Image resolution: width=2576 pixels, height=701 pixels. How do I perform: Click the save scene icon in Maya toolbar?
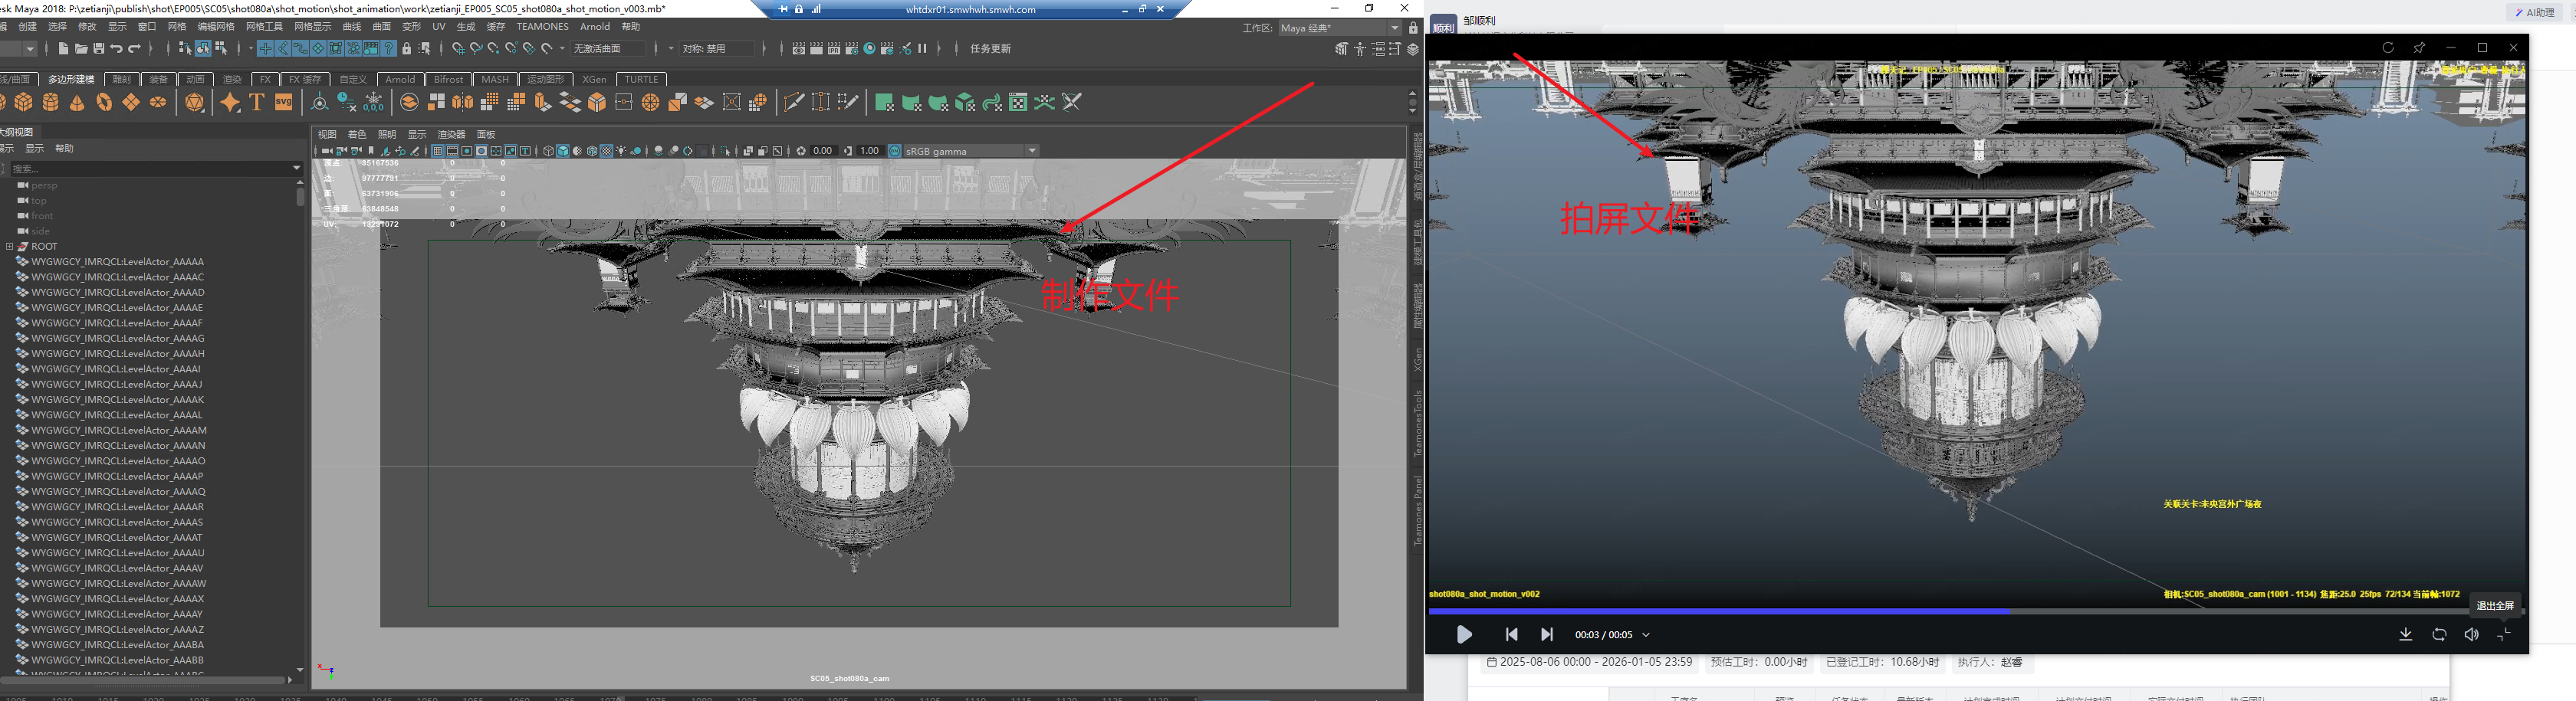tap(98, 49)
